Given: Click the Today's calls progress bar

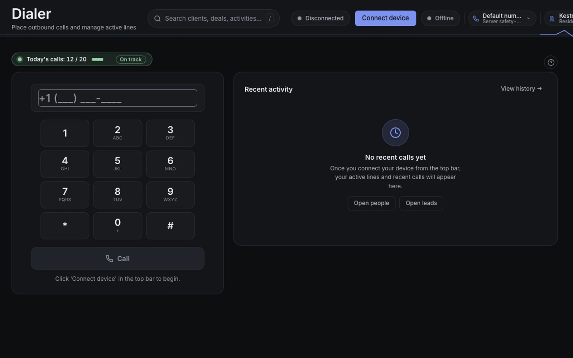Looking at the screenshot, I should (x=101, y=59).
